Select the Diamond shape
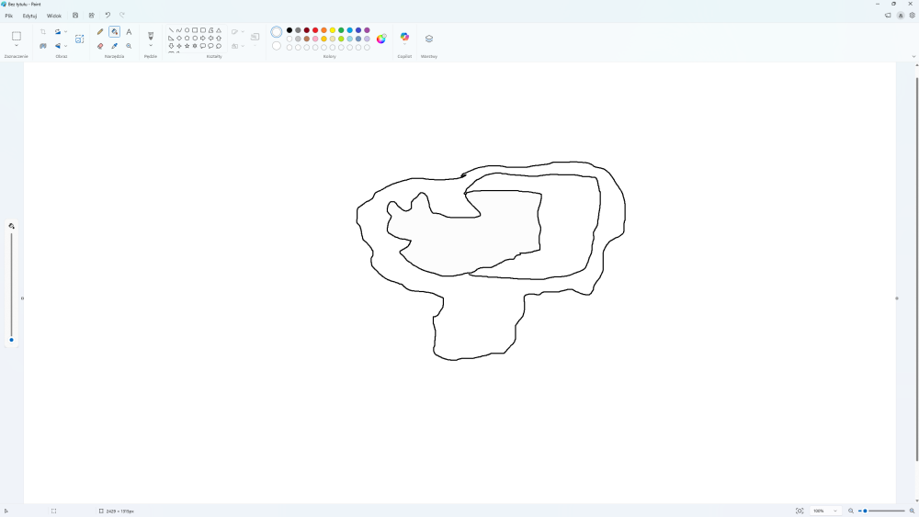This screenshot has width=919, height=517. pyautogui.click(x=179, y=38)
